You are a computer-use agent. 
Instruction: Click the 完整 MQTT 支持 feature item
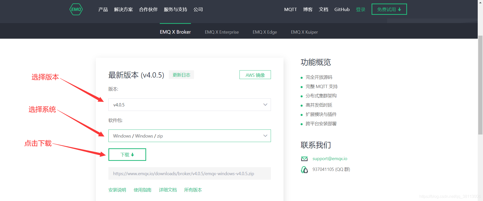[322, 87]
